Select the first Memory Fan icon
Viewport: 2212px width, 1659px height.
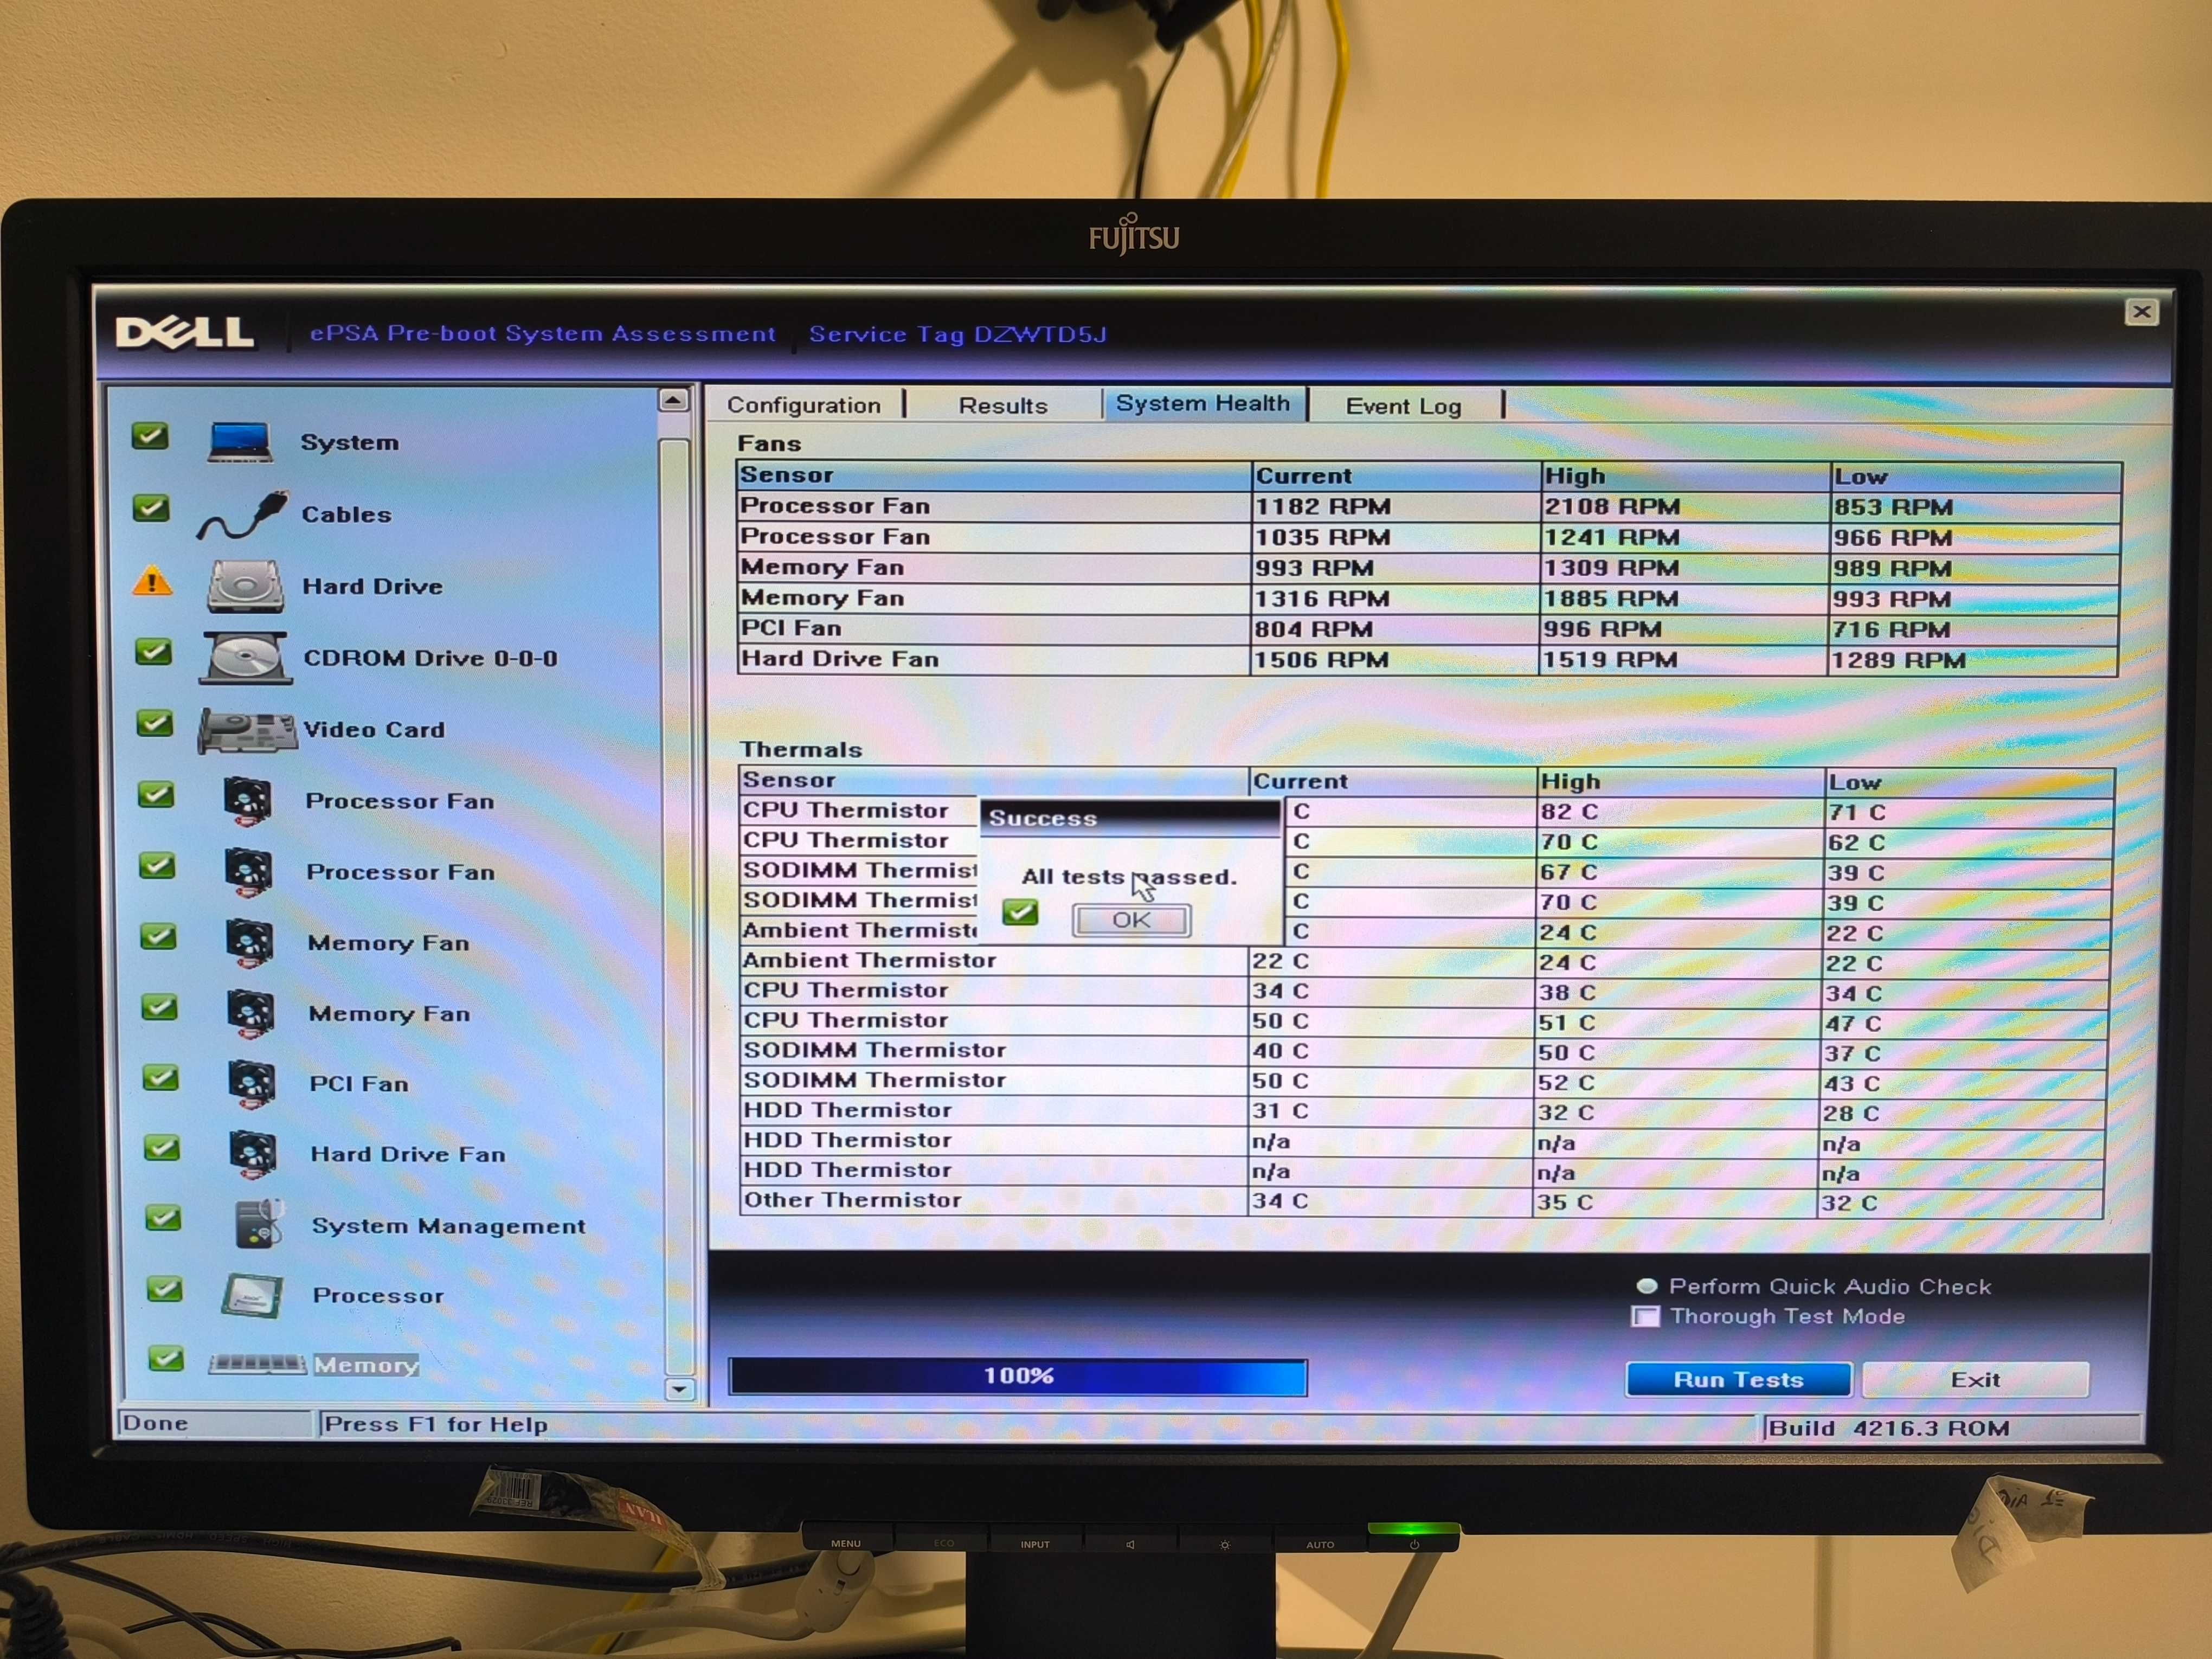tap(250, 943)
